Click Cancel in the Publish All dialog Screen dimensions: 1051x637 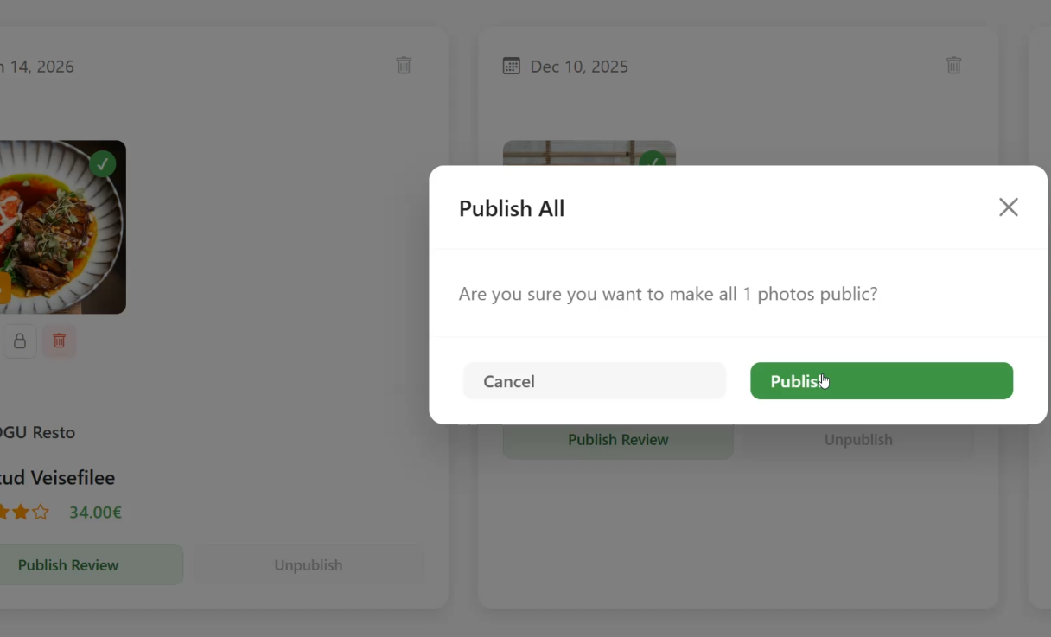coord(595,380)
